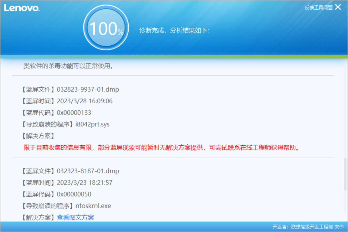348x232 pixels.
Task: Click the line 类软件的杀毒功能可以正常使用
Action: tap(68, 66)
